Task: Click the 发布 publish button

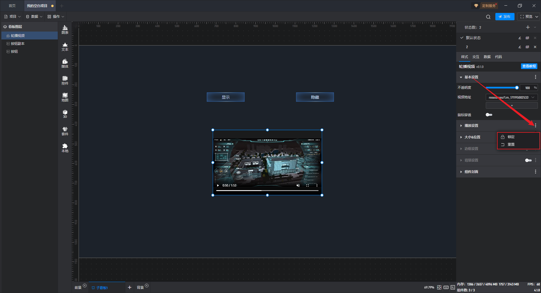Action: 505,17
